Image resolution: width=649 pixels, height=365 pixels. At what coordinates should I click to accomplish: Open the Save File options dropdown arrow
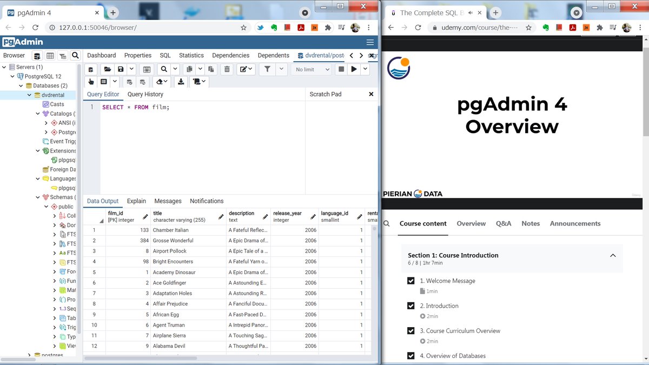(x=132, y=69)
